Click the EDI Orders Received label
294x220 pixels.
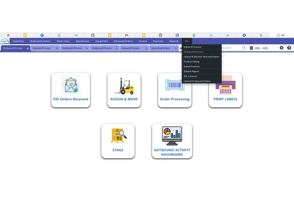(x=71, y=99)
